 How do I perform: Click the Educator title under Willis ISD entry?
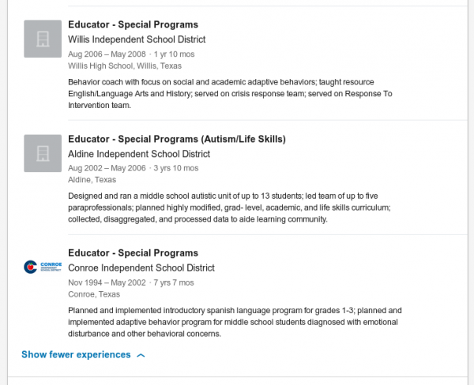pyautogui.click(x=134, y=25)
